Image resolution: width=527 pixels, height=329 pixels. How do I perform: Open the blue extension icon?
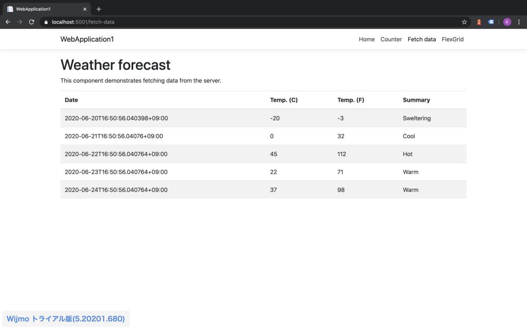[491, 22]
